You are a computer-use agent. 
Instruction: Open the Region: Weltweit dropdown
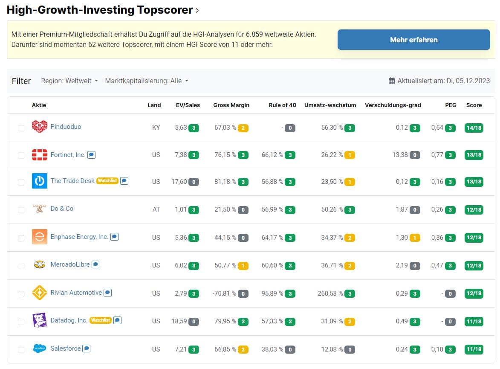point(69,81)
